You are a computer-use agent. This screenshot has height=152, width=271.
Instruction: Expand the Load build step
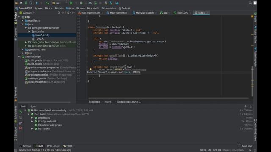(32, 118)
